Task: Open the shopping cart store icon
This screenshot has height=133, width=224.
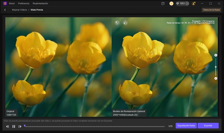Action: [x=171, y=3]
